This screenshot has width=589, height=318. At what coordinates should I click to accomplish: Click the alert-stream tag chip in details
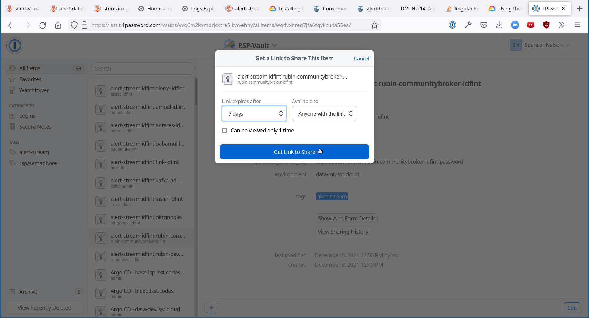click(332, 196)
